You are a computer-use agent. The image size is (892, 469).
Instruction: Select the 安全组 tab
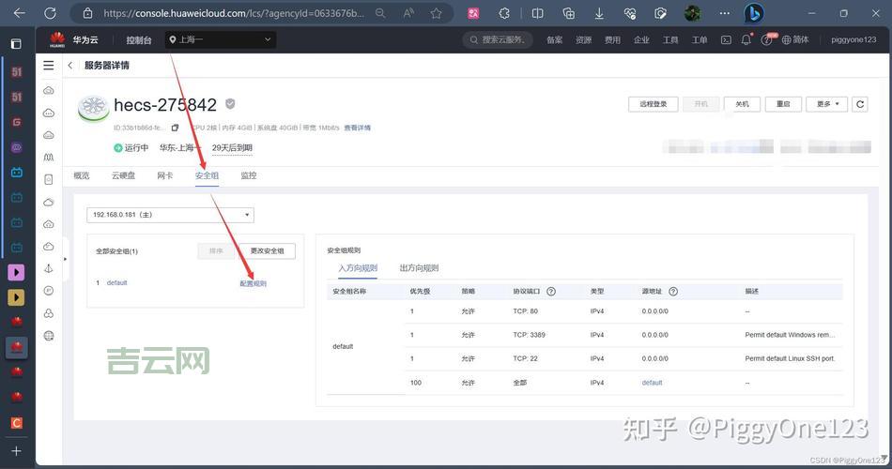tap(207, 175)
